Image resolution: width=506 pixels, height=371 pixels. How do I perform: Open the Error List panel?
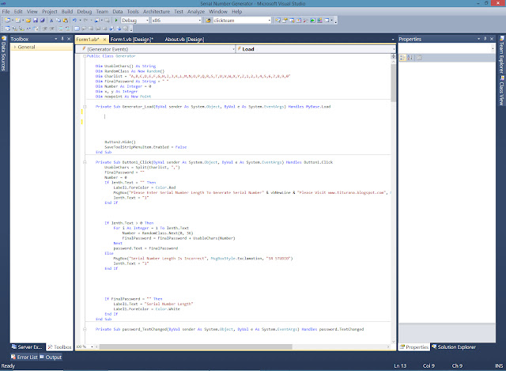pos(25,357)
